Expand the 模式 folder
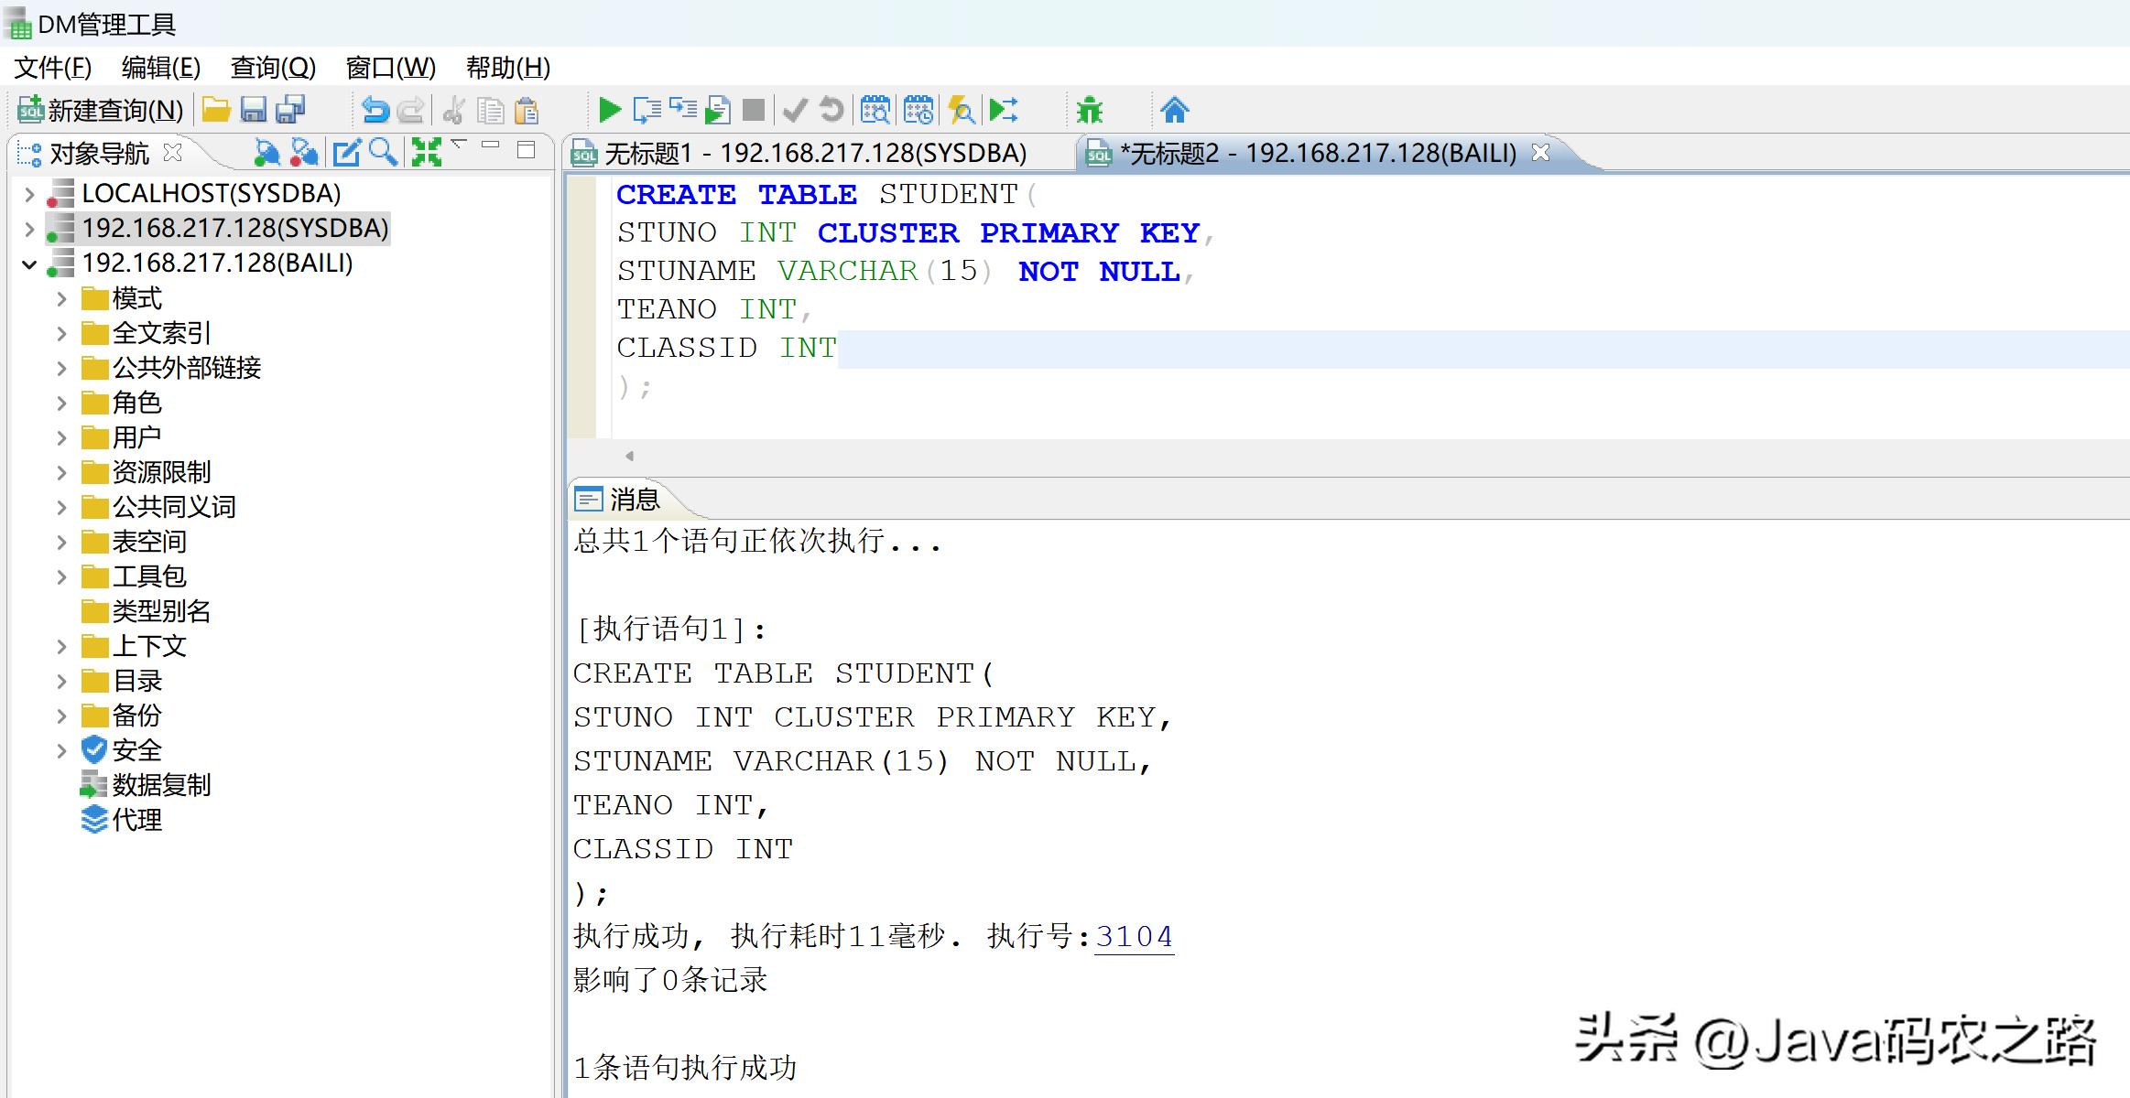The width and height of the screenshot is (2130, 1098). [x=61, y=299]
